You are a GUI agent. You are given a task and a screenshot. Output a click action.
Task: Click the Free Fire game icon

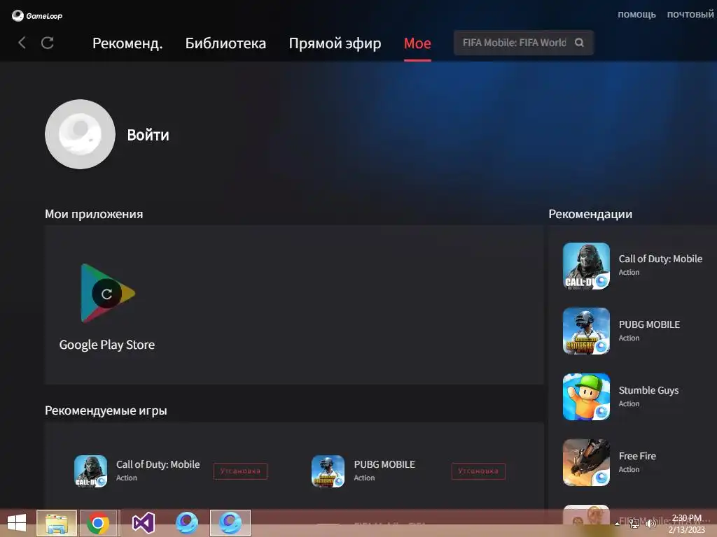click(586, 462)
